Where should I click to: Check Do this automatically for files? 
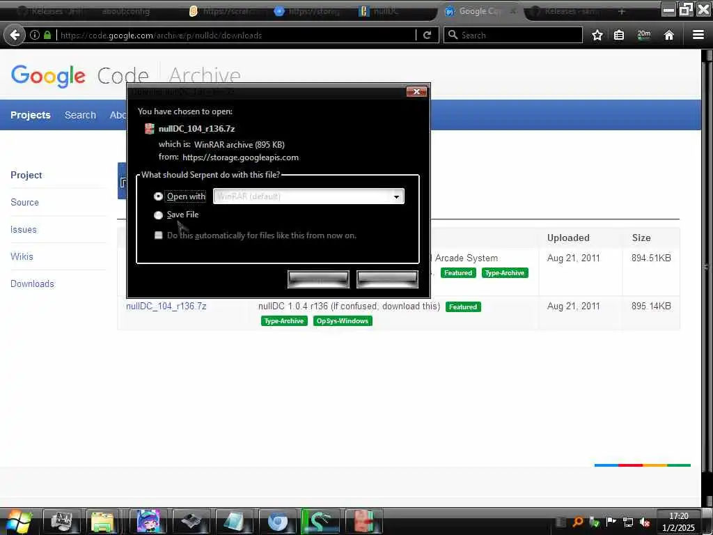pos(158,235)
